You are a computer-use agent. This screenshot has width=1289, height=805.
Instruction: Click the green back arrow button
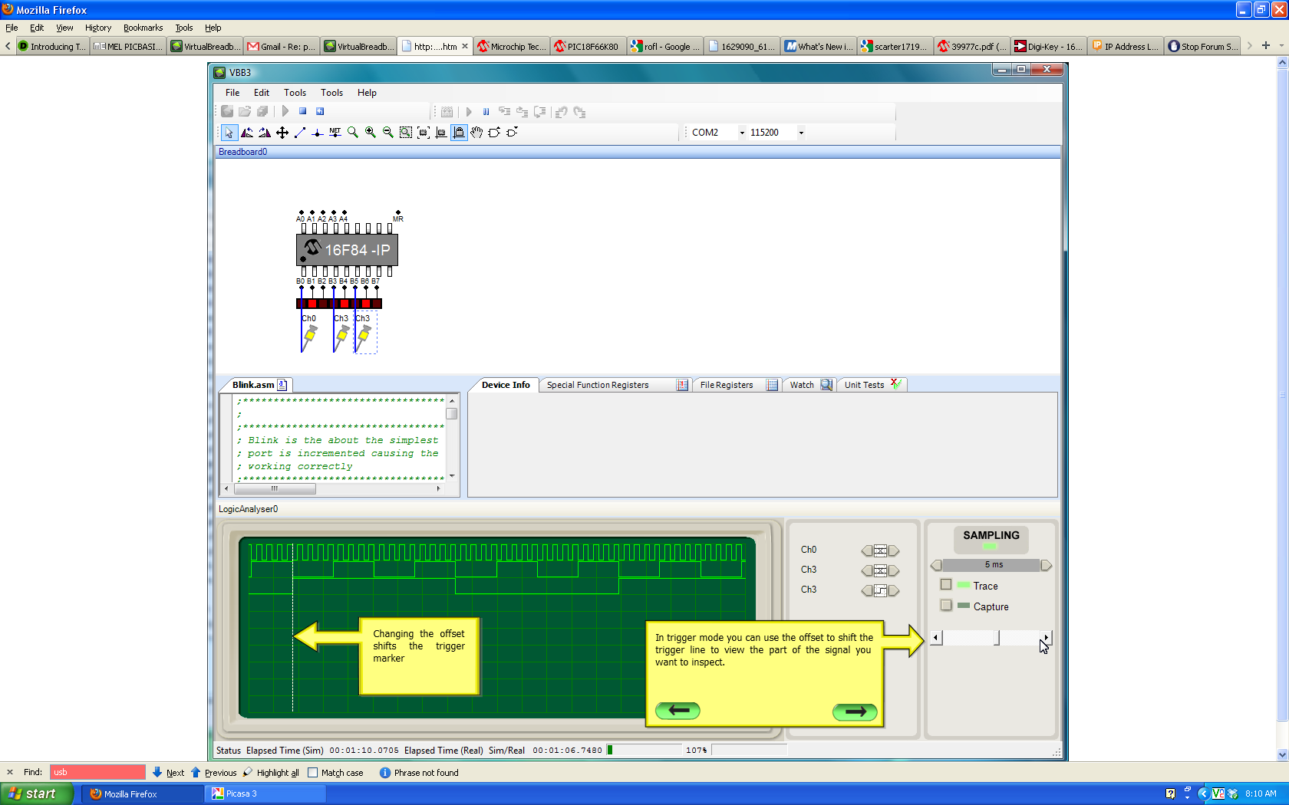click(677, 711)
